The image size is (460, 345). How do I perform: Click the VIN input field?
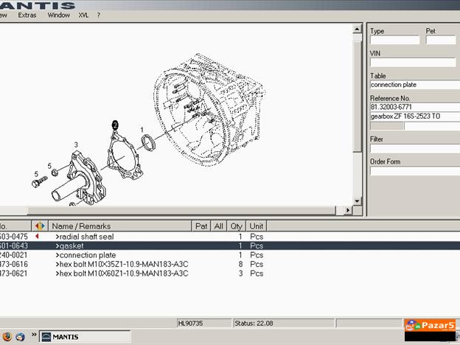coord(414,63)
